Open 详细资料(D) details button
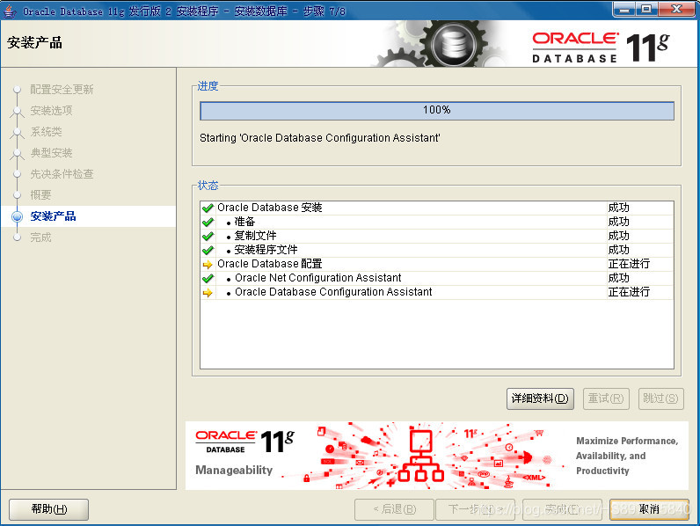This screenshot has height=526, width=700. 540,398
